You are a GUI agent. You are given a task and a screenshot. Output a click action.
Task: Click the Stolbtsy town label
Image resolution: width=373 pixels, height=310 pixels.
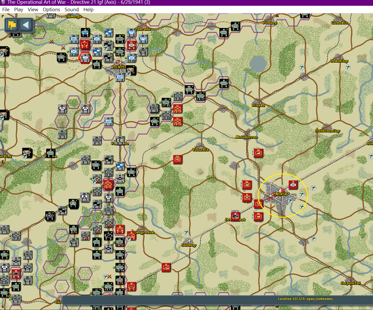coord(189,245)
